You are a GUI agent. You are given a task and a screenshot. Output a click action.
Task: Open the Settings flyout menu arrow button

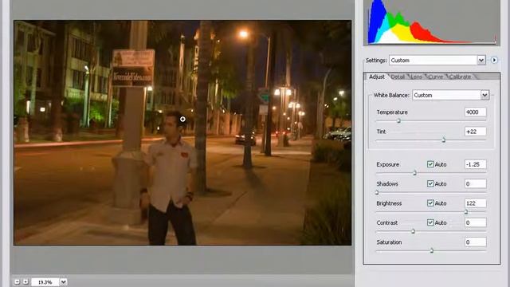(494, 61)
